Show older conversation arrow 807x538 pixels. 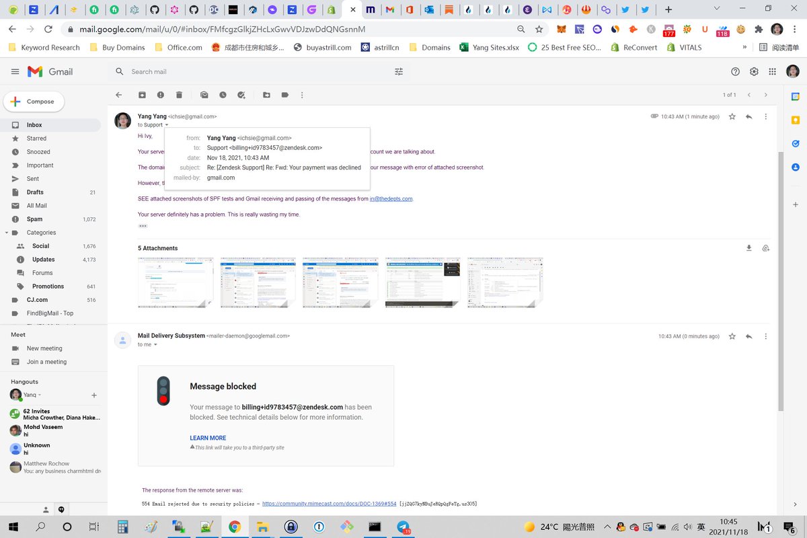(766, 95)
